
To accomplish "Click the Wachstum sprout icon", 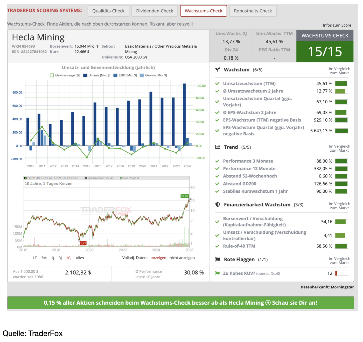I will [218, 70].
